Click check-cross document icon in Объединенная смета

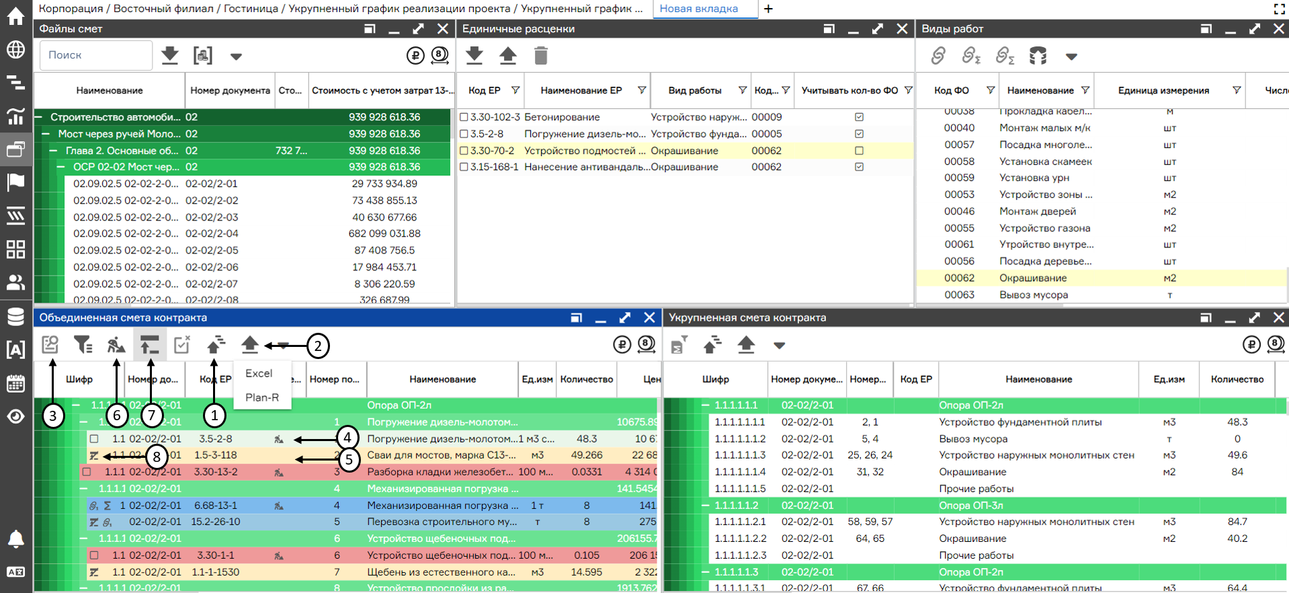182,345
